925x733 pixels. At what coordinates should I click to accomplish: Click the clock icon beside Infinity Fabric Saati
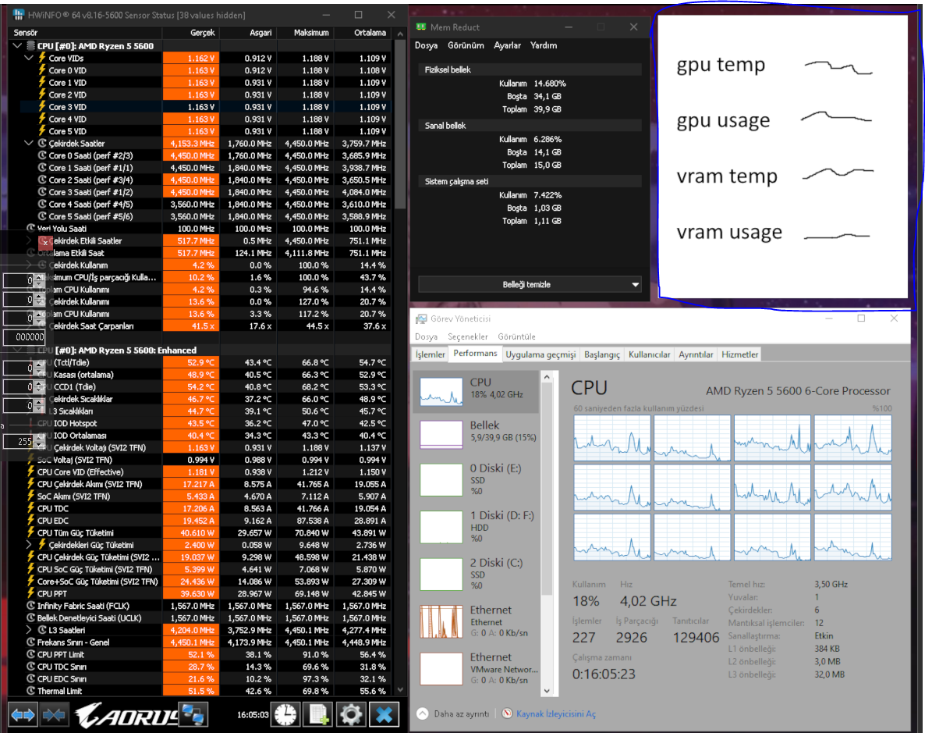click(30, 606)
